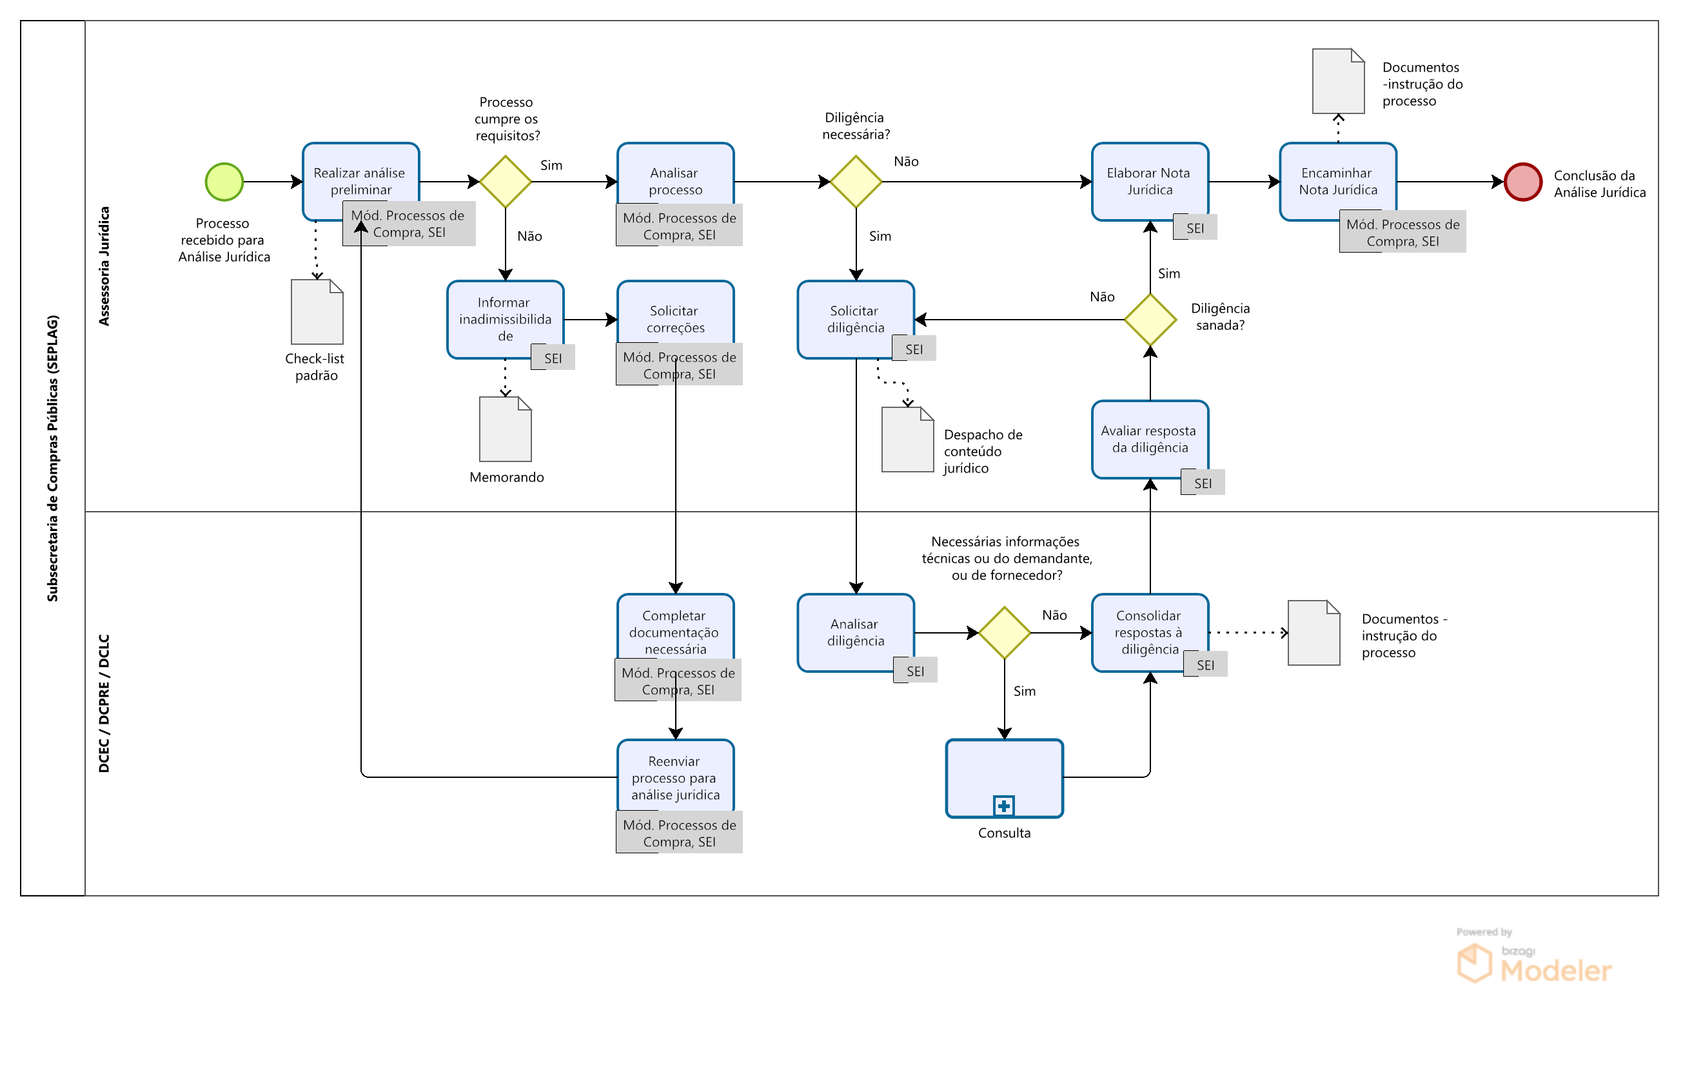Select the Elaborar Nota Jurídica task

click(x=1149, y=180)
